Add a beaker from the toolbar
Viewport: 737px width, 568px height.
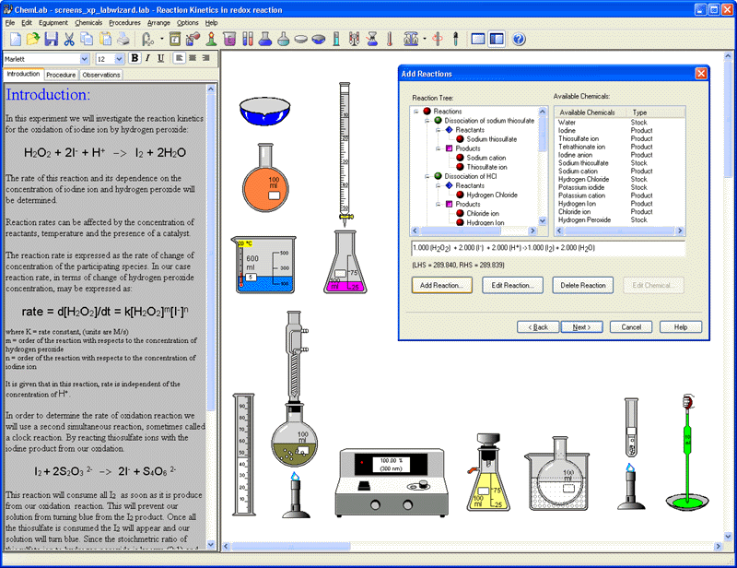230,39
